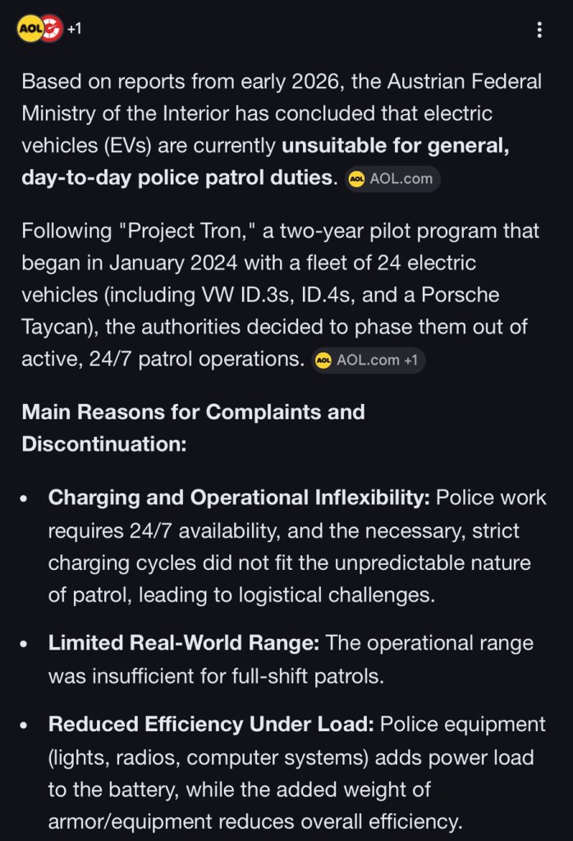Expand the '+1' sources count at top

point(74,30)
